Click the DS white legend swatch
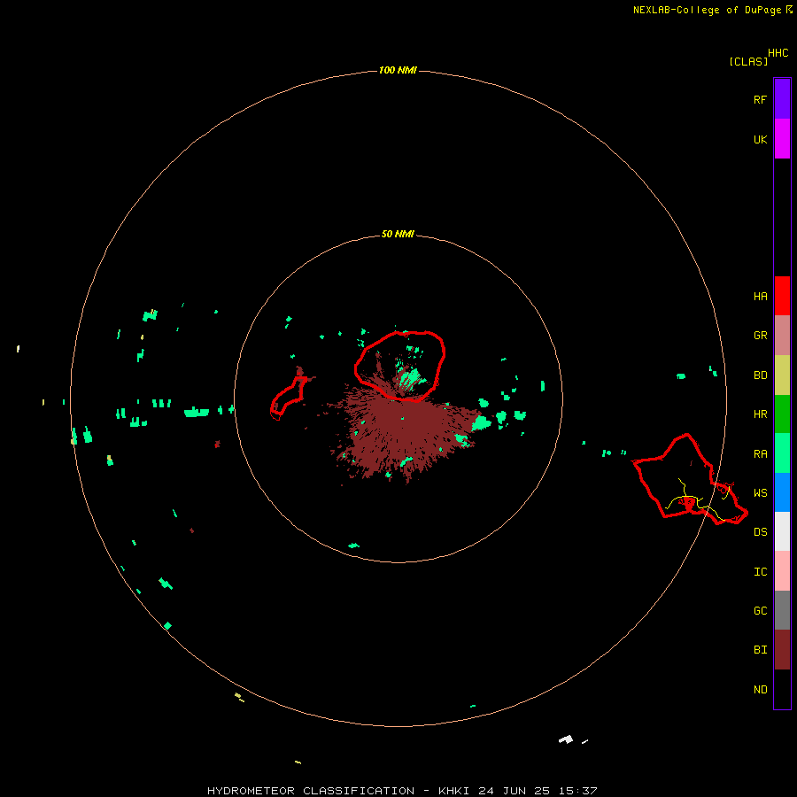Viewport: 797px width, 797px height. (782, 531)
